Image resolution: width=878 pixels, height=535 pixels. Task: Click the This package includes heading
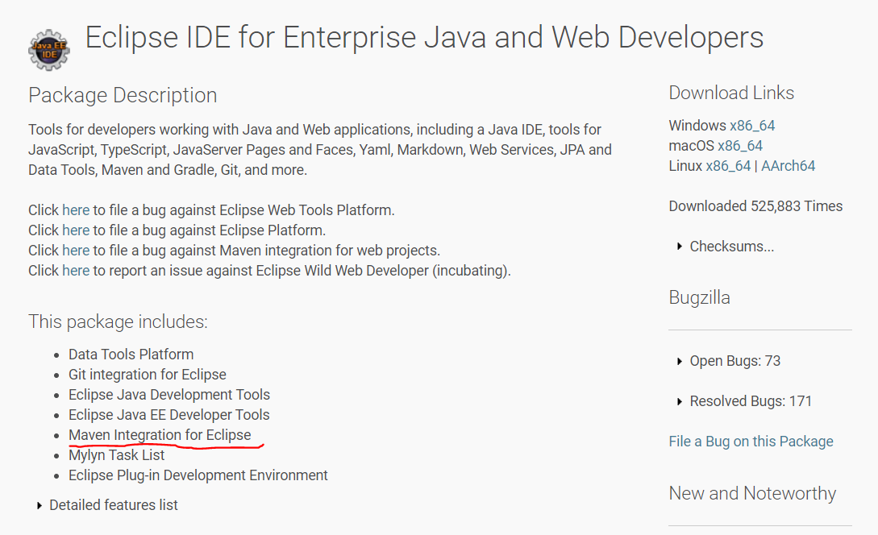119,321
